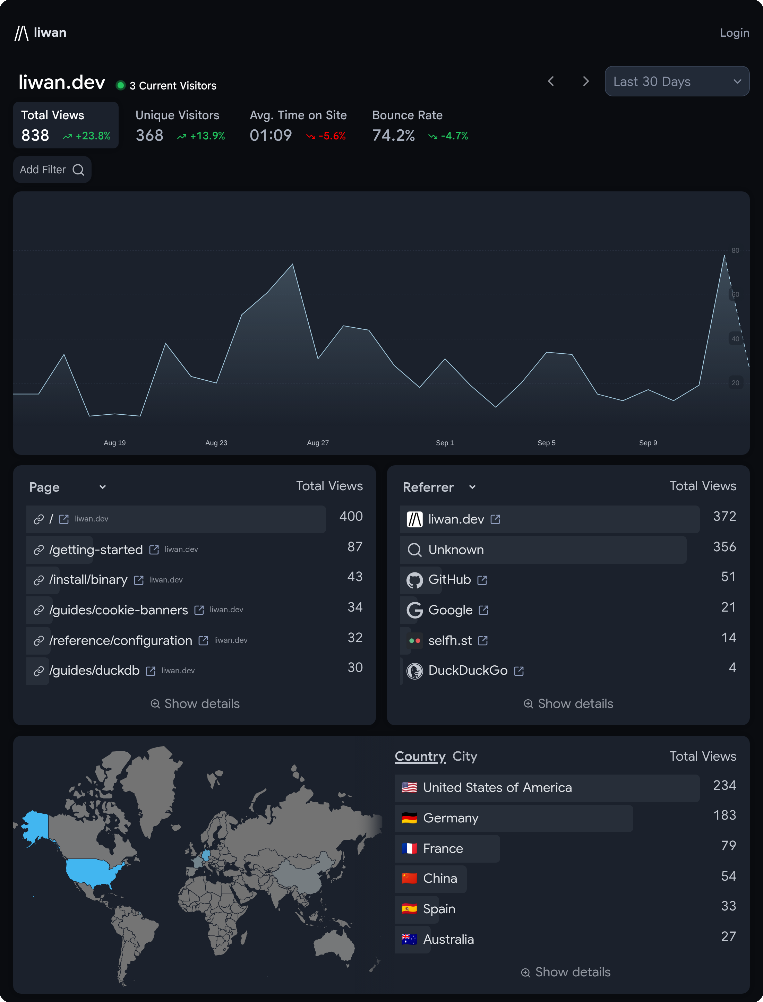763x1002 pixels.
Task: Open external link for the / page
Action: coord(64,519)
